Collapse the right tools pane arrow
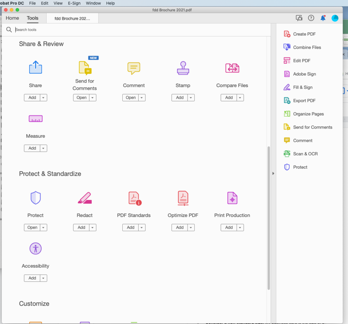This screenshot has height=324, width=348. coord(273,173)
